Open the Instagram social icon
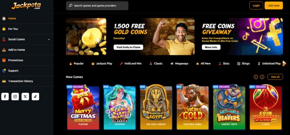Viewport: 290px width, 135px height. [x=15, y=96]
